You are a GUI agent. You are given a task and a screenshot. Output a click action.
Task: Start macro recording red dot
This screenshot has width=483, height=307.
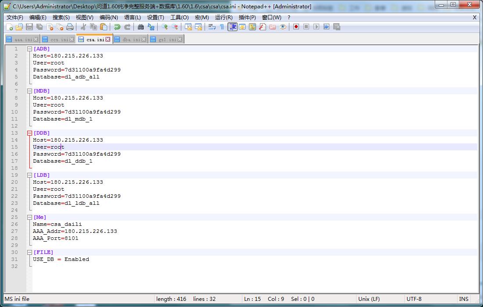pos(296,27)
